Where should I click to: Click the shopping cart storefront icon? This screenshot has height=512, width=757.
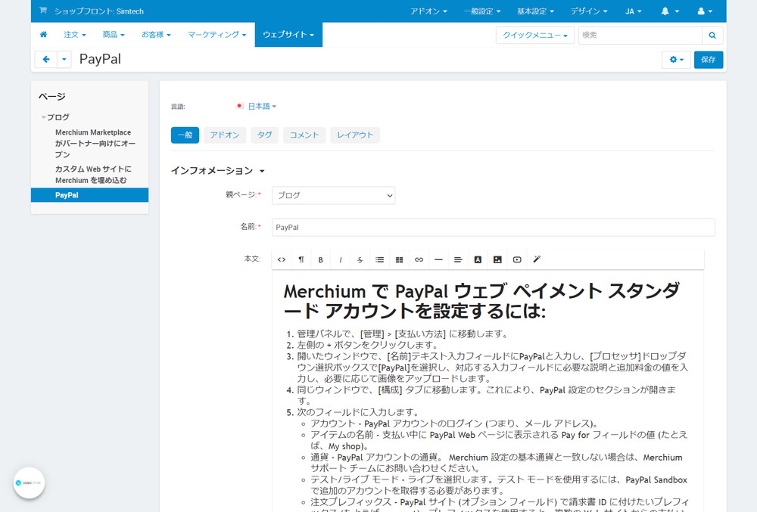[43, 10]
